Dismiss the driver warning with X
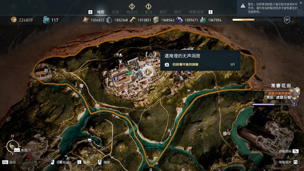 (x=301, y=3)
